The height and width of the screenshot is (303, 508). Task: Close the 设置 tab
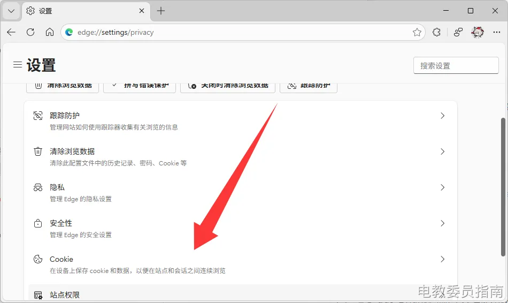point(142,11)
